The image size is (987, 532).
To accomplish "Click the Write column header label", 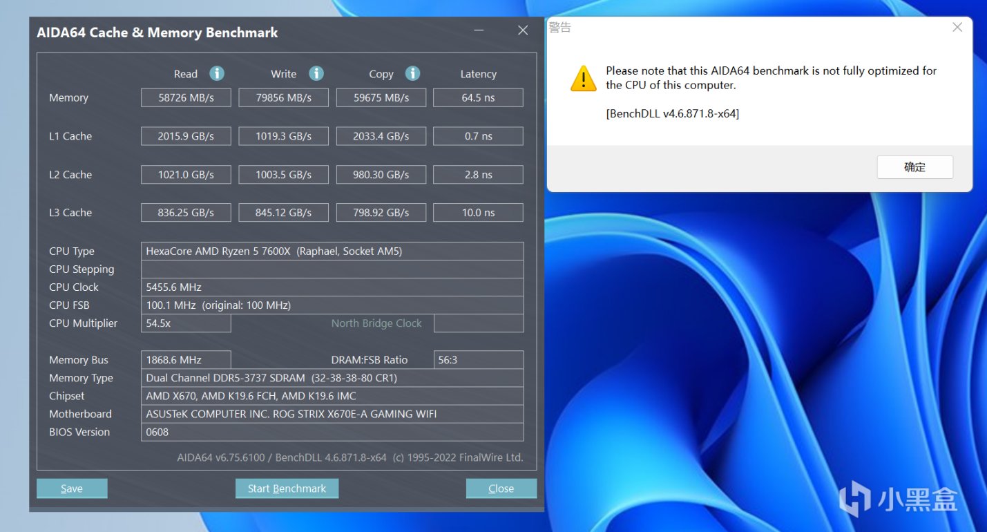I will (283, 74).
